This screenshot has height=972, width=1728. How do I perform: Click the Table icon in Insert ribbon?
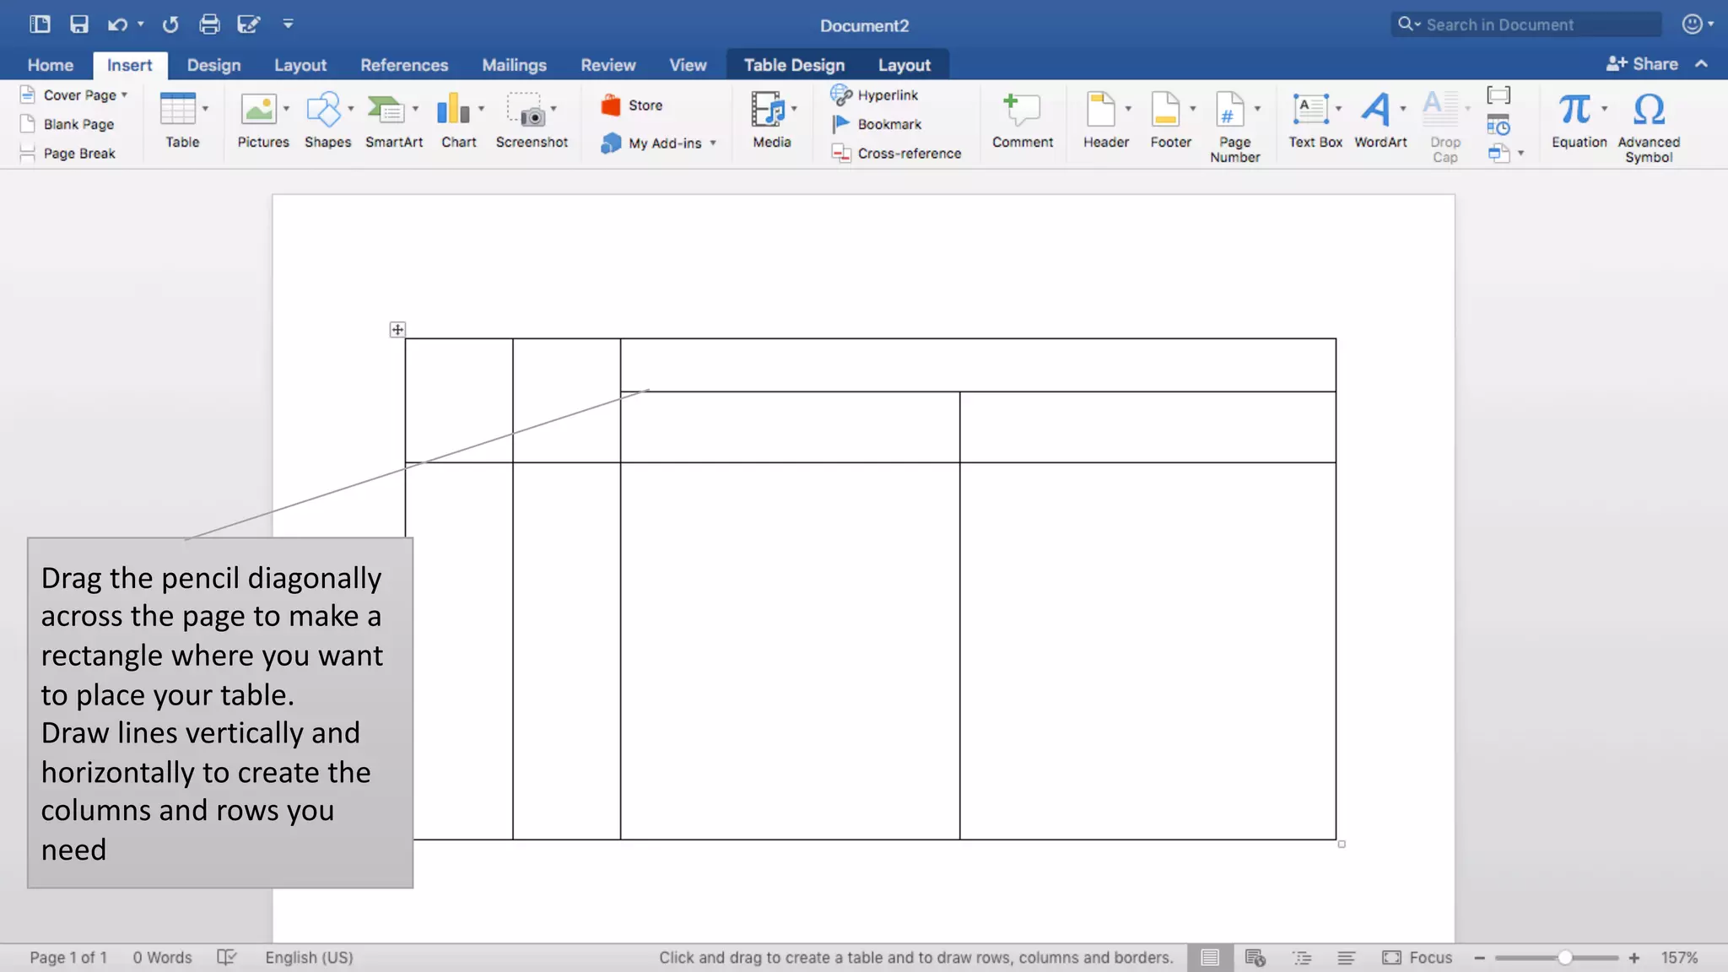tap(178, 109)
